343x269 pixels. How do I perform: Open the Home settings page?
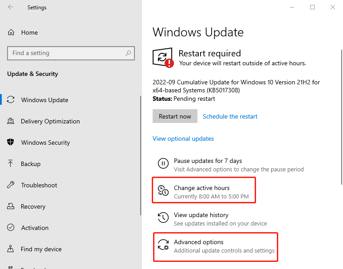click(29, 32)
